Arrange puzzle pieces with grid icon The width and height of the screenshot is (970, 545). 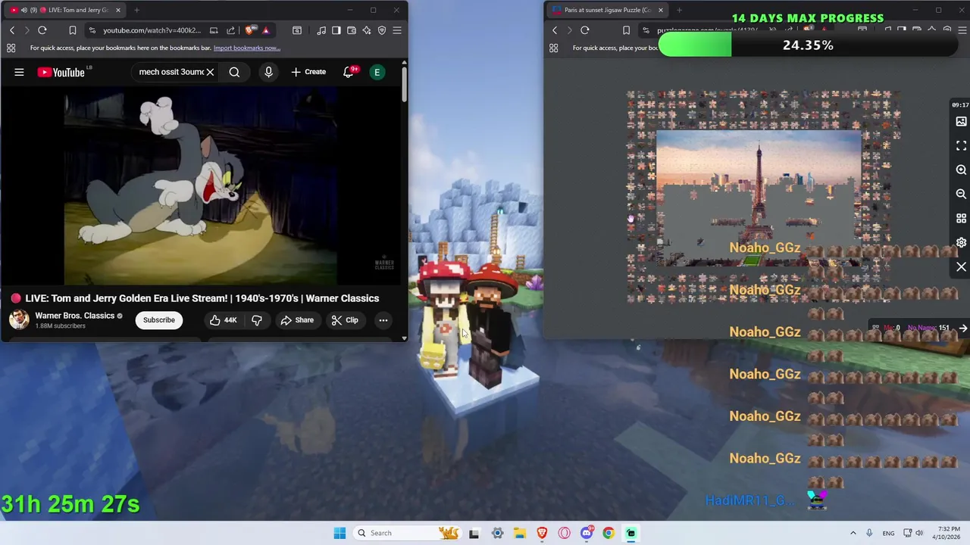pos(961,219)
